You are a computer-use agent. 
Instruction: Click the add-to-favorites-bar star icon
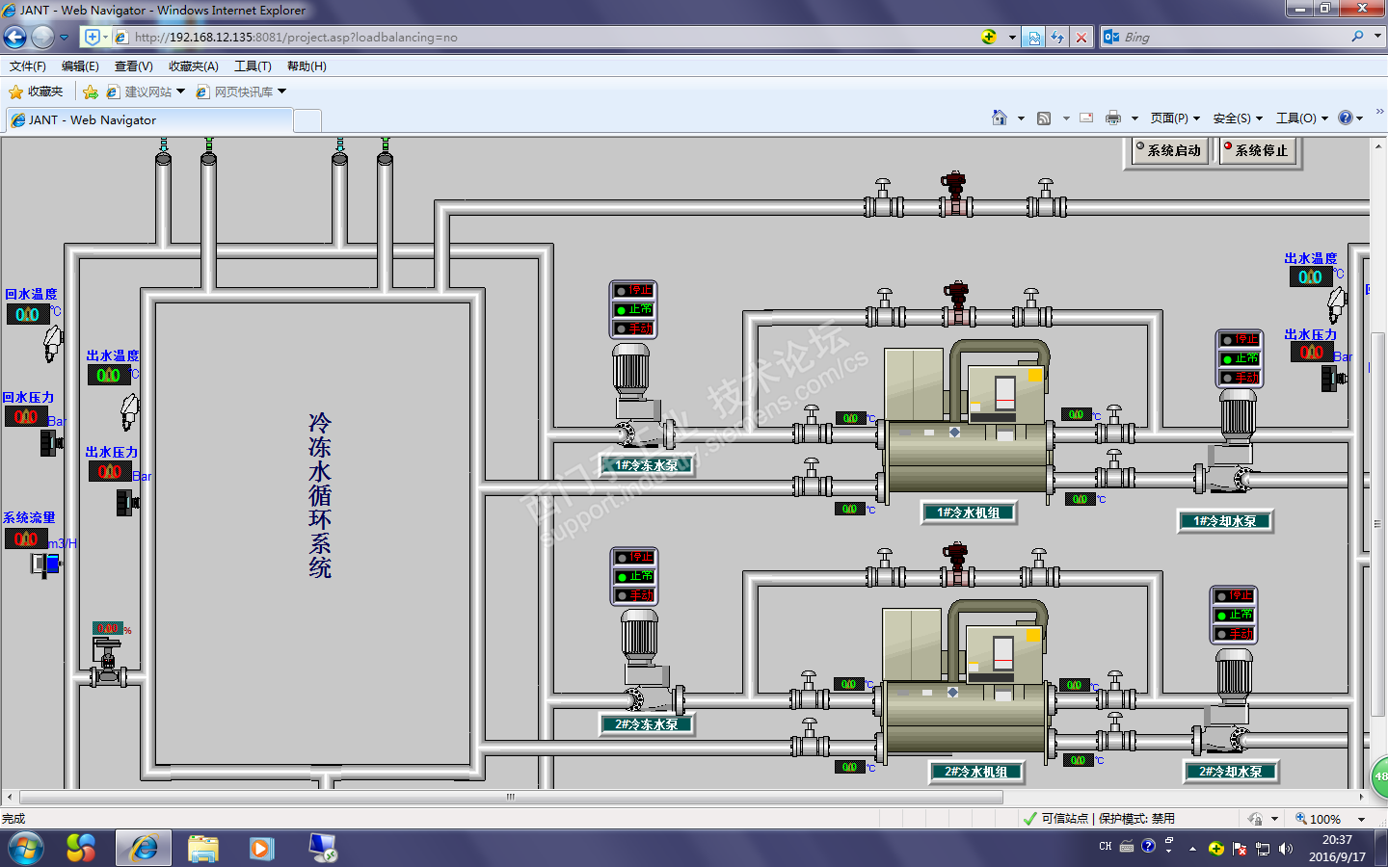91,92
